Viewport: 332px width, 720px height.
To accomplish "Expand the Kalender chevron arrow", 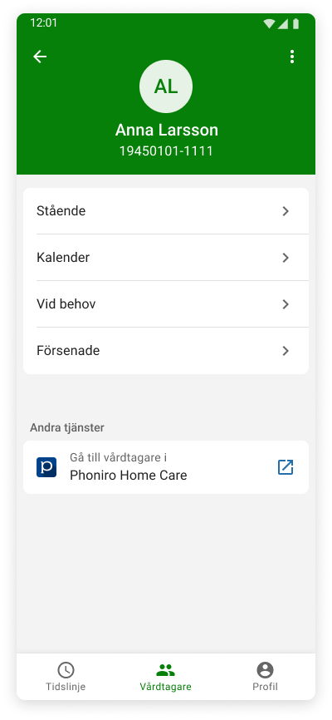I will click(x=286, y=258).
